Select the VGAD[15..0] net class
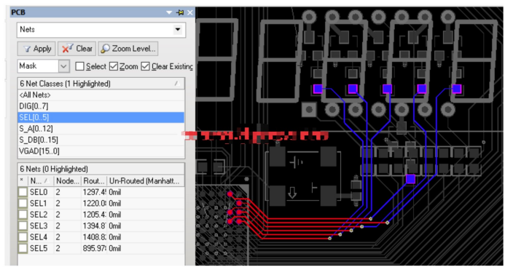The width and height of the screenshot is (505, 267). coord(101,151)
